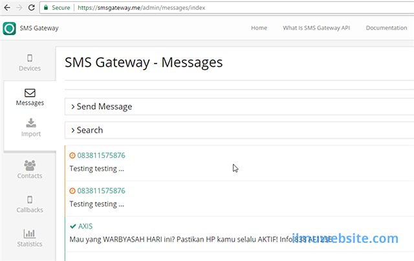
Task: Open What Is SMS Gateway API page
Action: click(316, 28)
